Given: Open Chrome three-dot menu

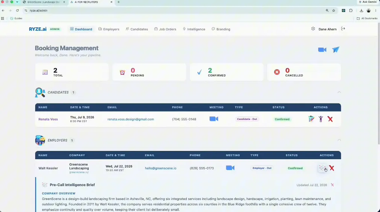Looking at the screenshot, I should [376, 10].
